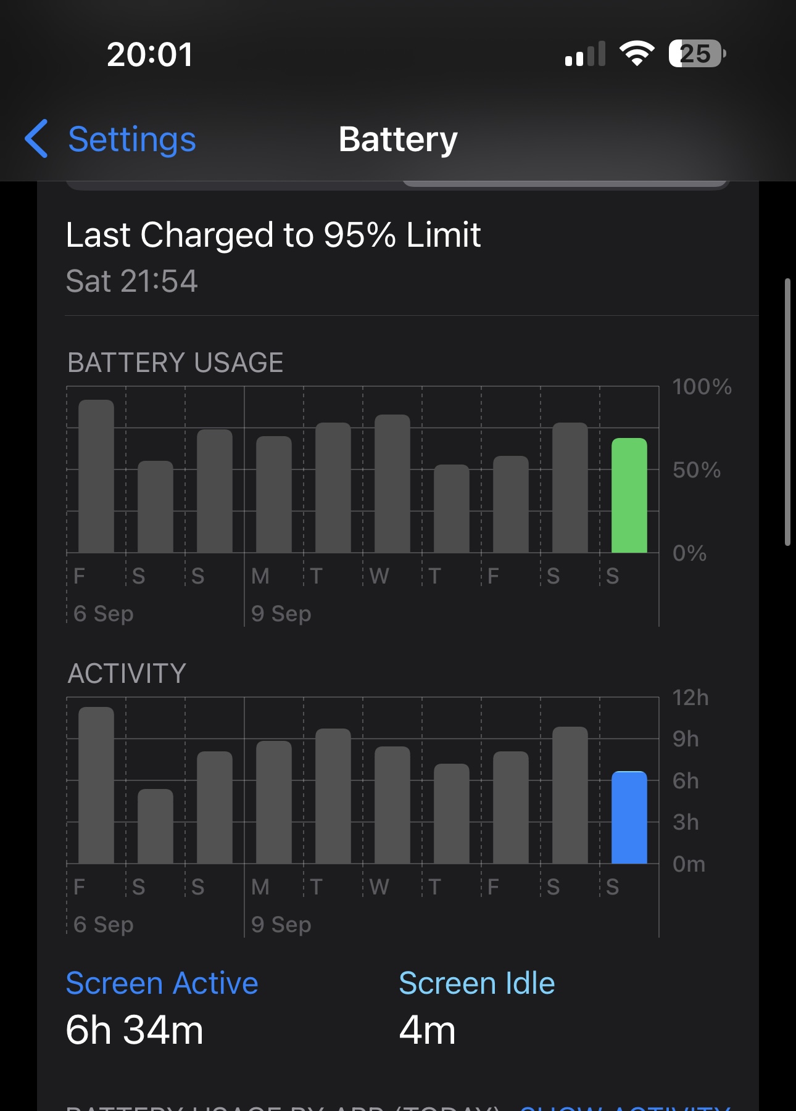Select the blue bar in Activity chart

coord(629,817)
